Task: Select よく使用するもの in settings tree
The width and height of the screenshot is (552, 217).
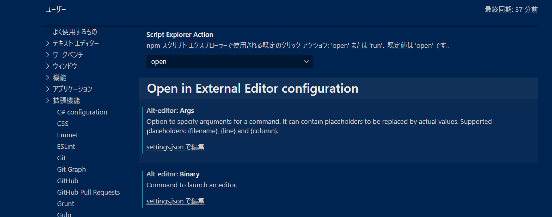Action: pyautogui.click(x=75, y=32)
